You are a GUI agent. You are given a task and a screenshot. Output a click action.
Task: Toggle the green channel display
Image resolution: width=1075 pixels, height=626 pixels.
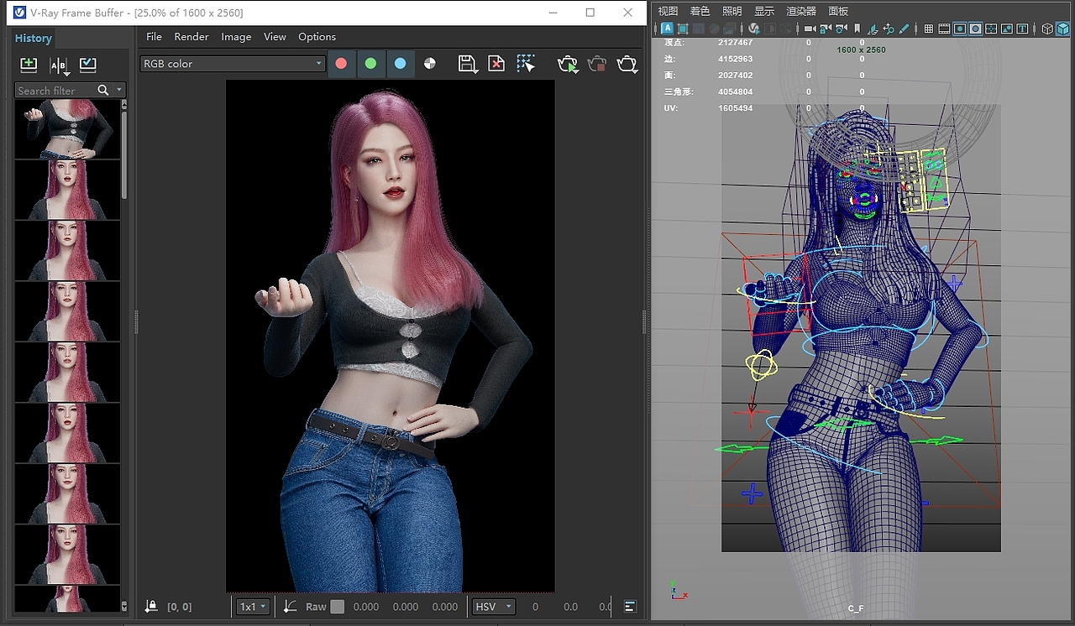370,64
